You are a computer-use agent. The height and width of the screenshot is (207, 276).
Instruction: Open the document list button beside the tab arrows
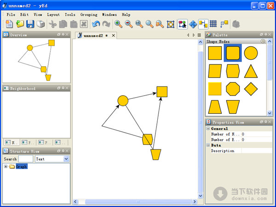[199, 35]
